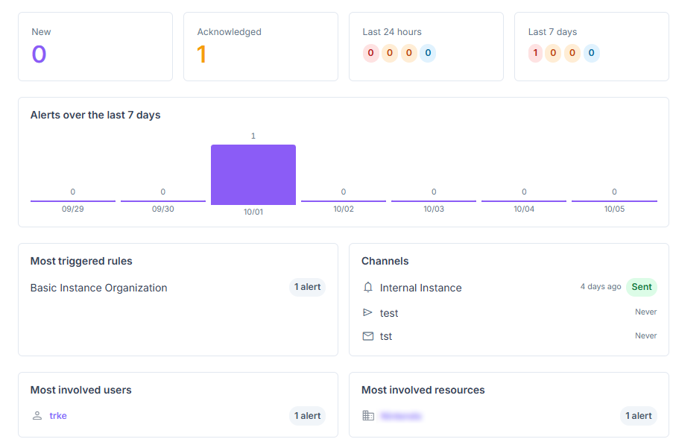Click the Last 24 hours label
This screenshot has width=673, height=442.
click(392, 32)
